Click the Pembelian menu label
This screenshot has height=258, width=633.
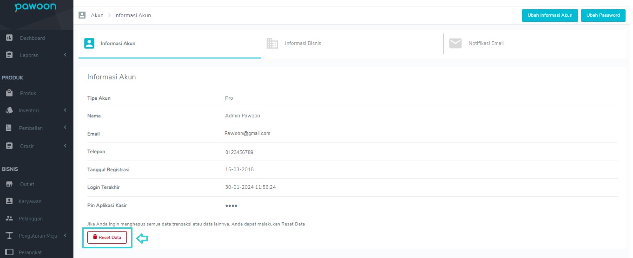[x=31, y=128]
